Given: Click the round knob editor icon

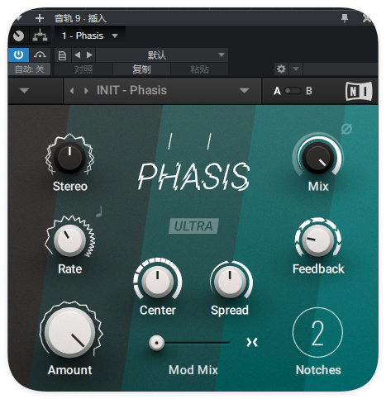Looking at the screenshot, I should (x=18, y=36).
